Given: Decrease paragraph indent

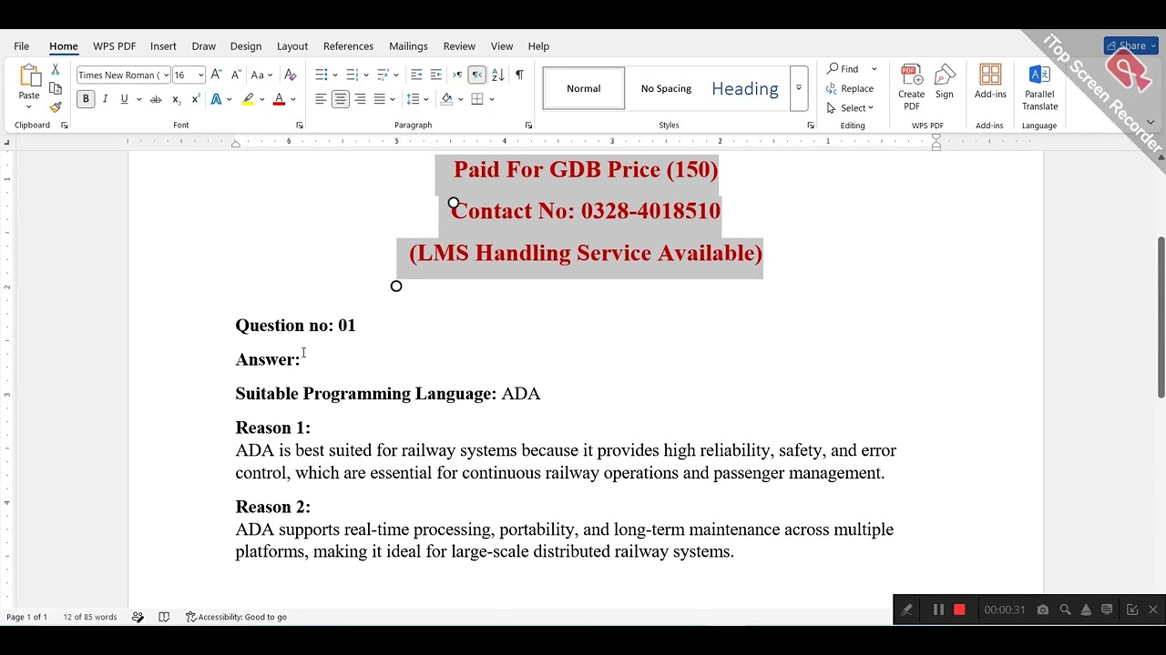Looking at the screenshot, I should click(416, 75).
